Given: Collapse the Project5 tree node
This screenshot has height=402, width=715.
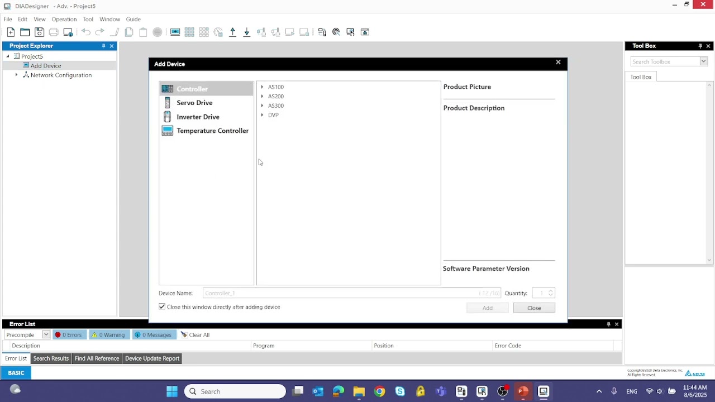Looking at the screenshot, I should tap(8, 56).
